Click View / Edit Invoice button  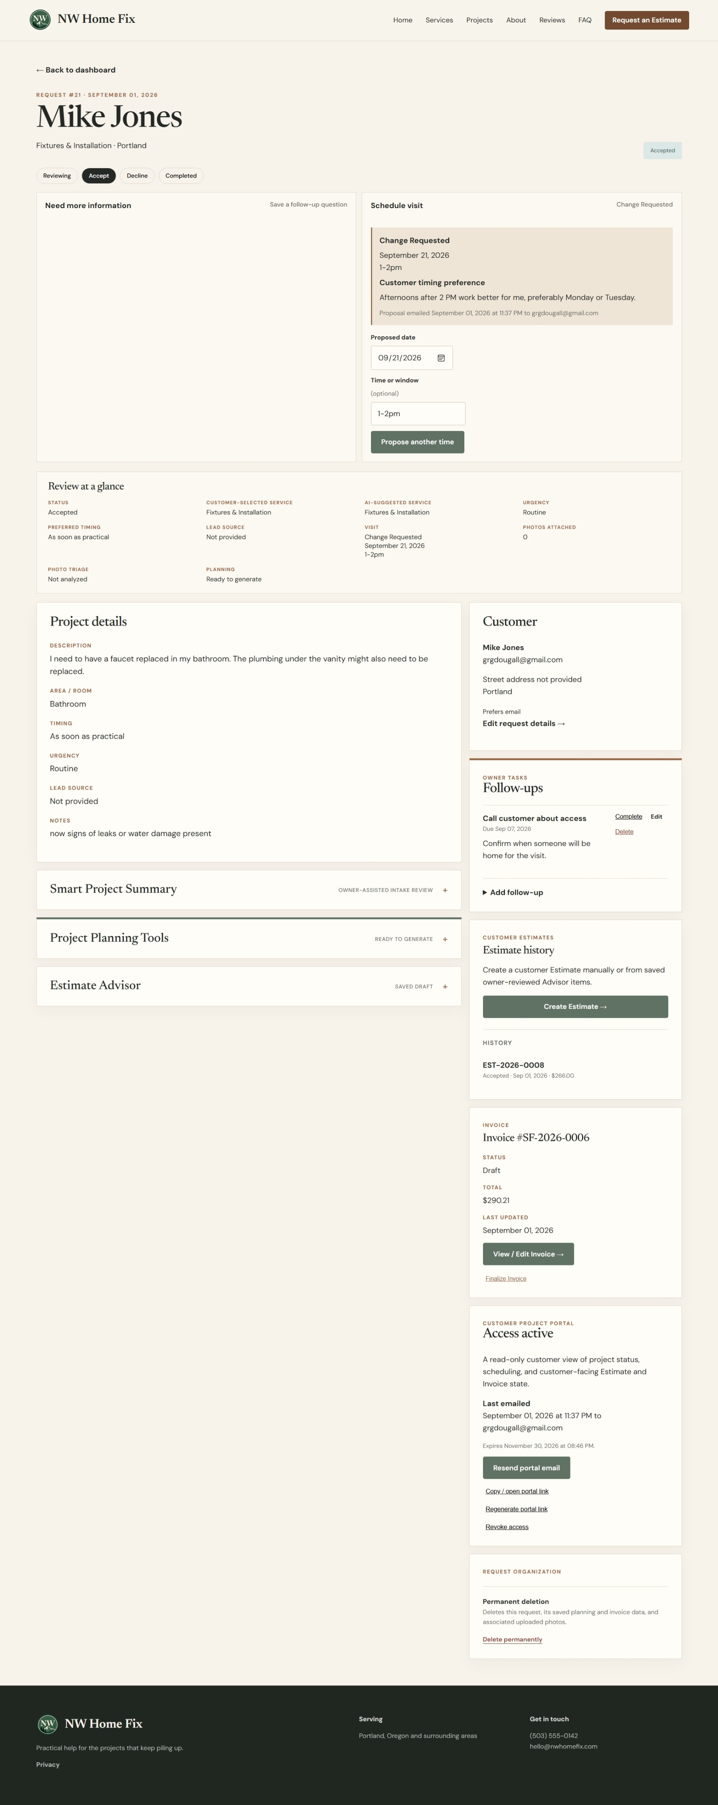point(528,1254)
